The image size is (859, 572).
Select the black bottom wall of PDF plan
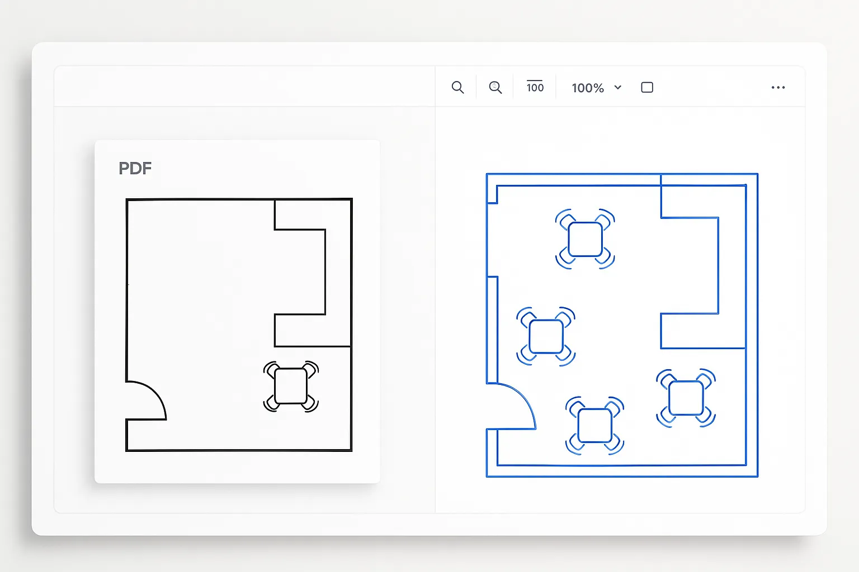tap(239, 450)
